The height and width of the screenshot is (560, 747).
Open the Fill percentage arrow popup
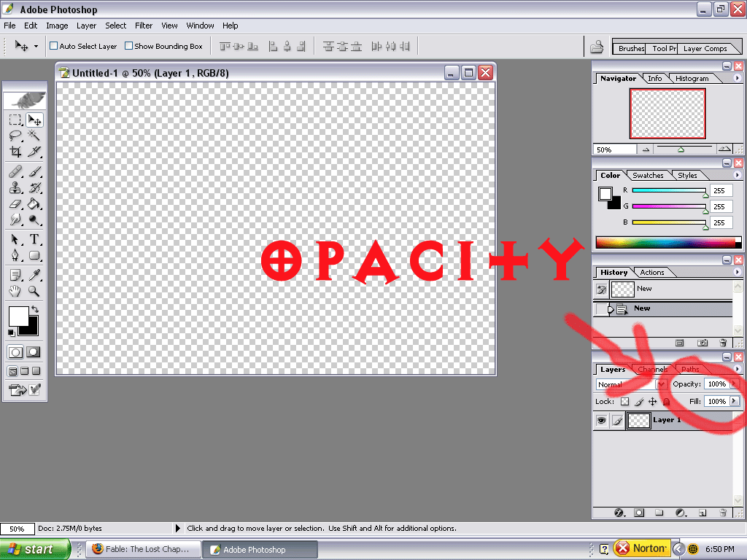tap(734, 402)
